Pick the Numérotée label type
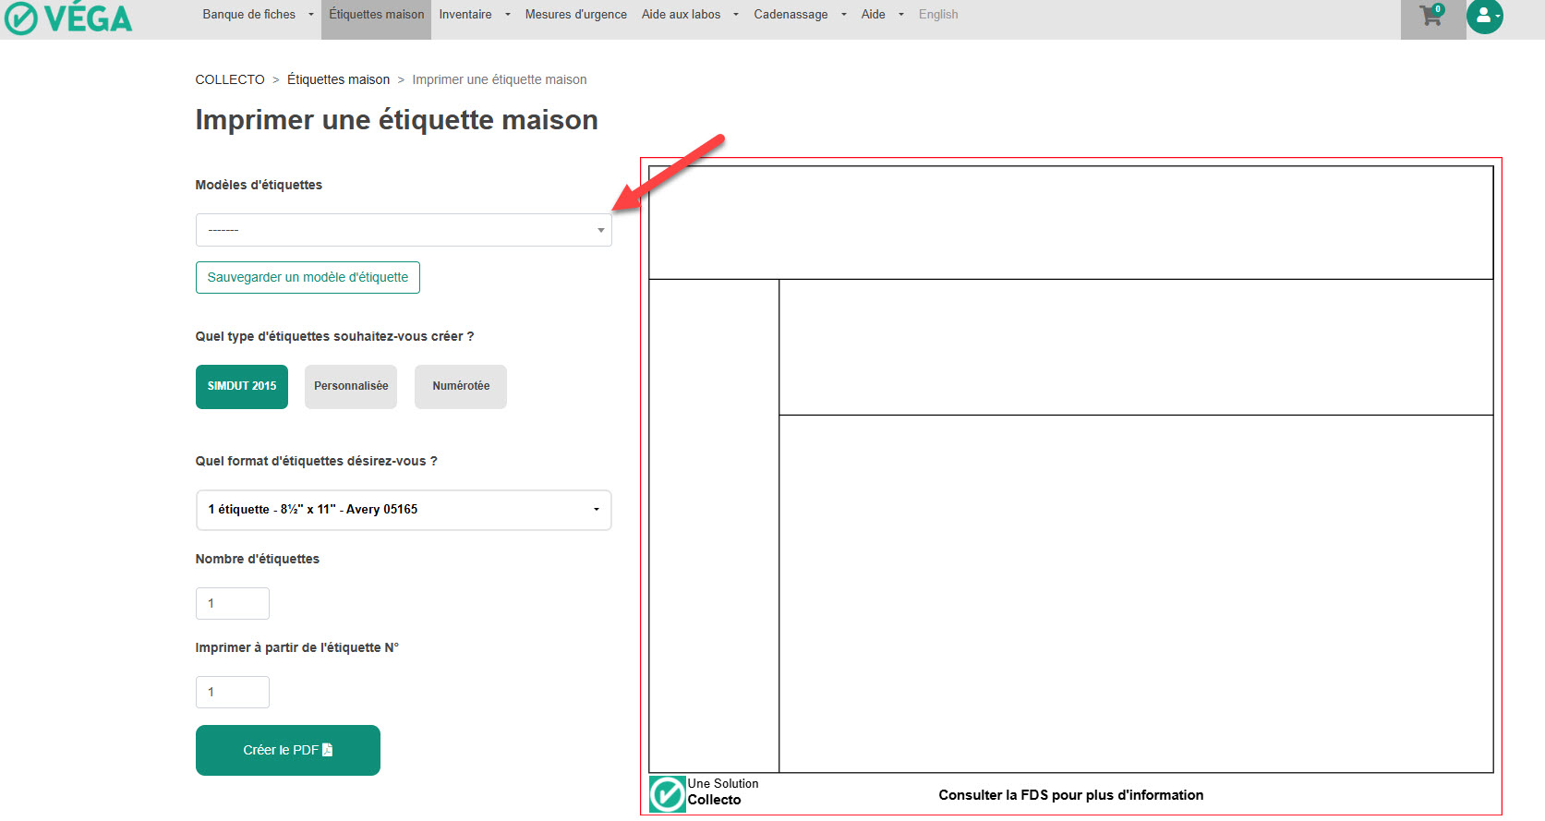Image resolution: width=1545 pixels, height=821 pixels. 461,386
